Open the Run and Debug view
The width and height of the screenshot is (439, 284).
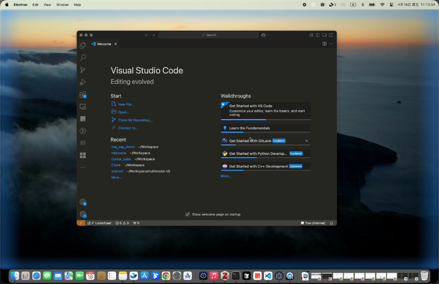point(83,82)
